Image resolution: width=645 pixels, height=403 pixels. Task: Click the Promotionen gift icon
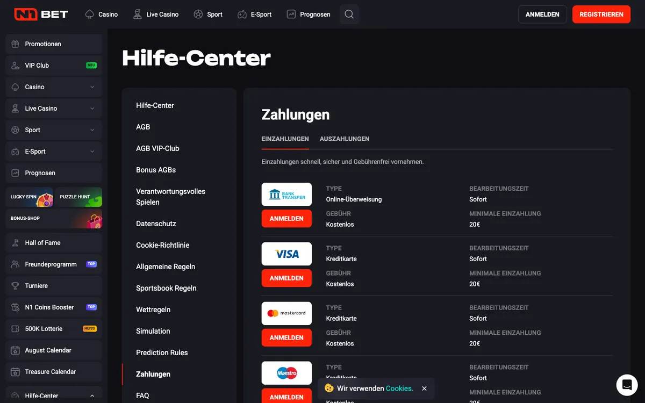[x=15, y=44]
